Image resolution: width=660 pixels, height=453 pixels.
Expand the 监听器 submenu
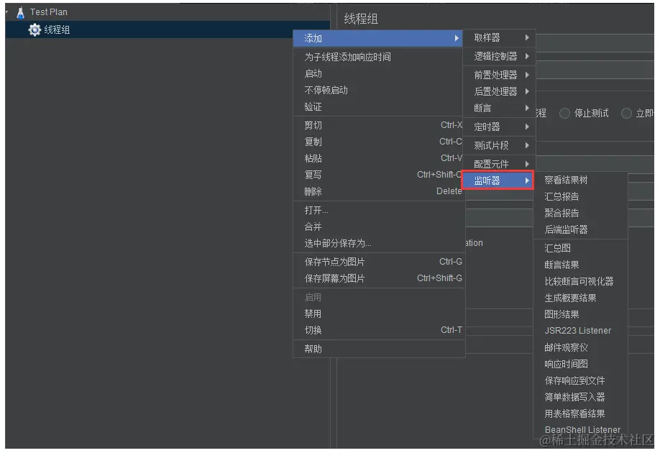pyautogui.click(x=498, y=180)
